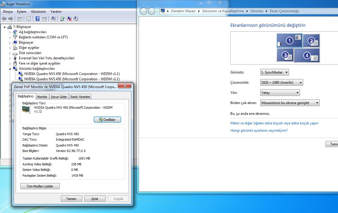Click the Bilgisayar category monitor icon
338x213 pixels.
pos(15,42)
